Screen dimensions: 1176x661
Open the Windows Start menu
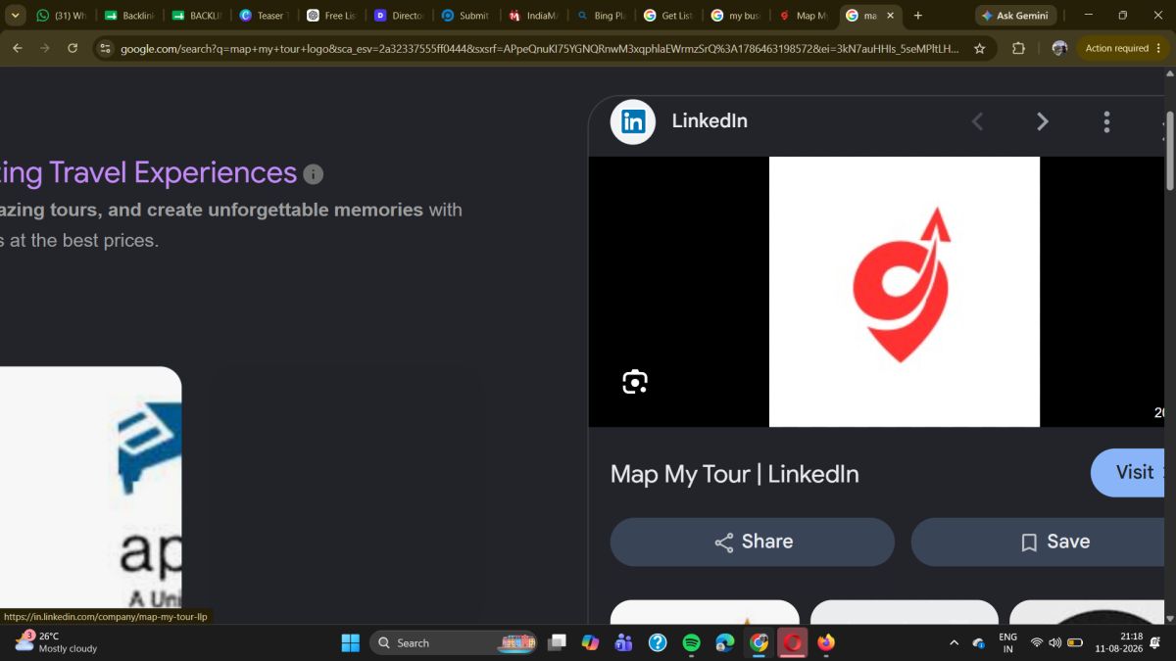pyautogui.click(x=351, y=642)
